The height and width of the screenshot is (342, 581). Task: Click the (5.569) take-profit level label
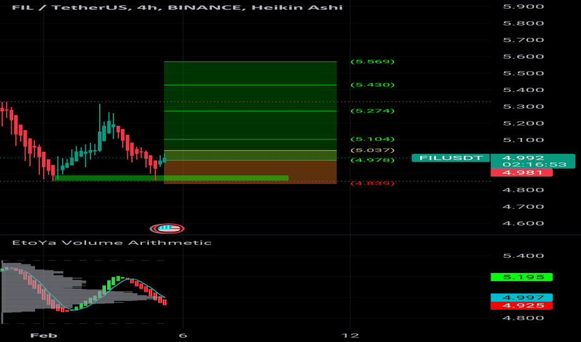372,62
